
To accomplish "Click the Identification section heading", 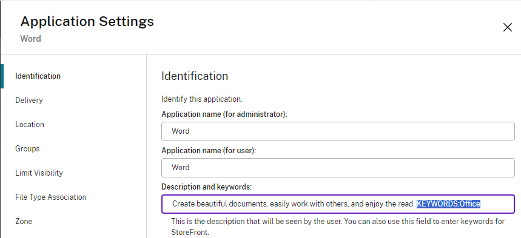I will pyautogui.click(x=195, y=76).
